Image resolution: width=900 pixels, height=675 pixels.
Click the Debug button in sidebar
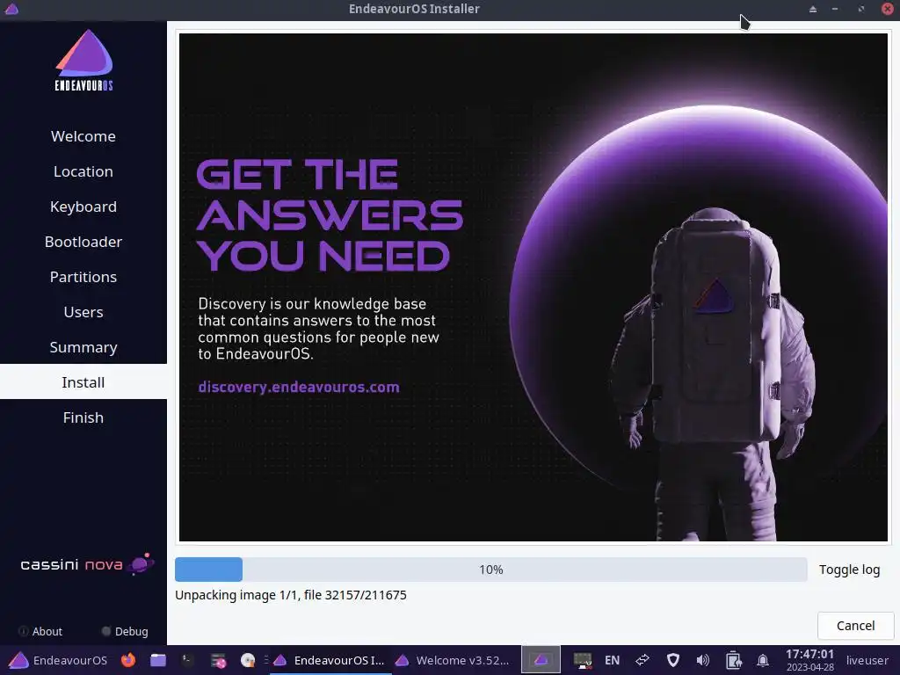point(125,631)
